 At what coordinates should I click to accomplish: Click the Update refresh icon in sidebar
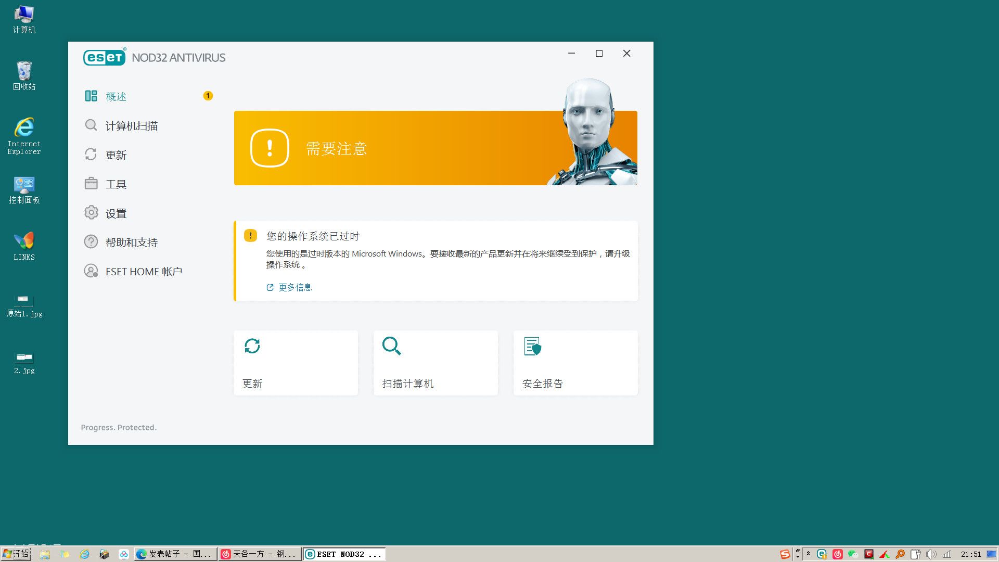tap(91, 155)
